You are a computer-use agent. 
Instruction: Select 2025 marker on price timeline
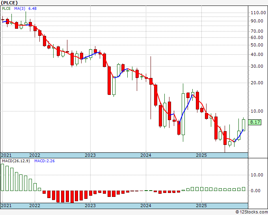pyautogui.click(x=201, y=155)
